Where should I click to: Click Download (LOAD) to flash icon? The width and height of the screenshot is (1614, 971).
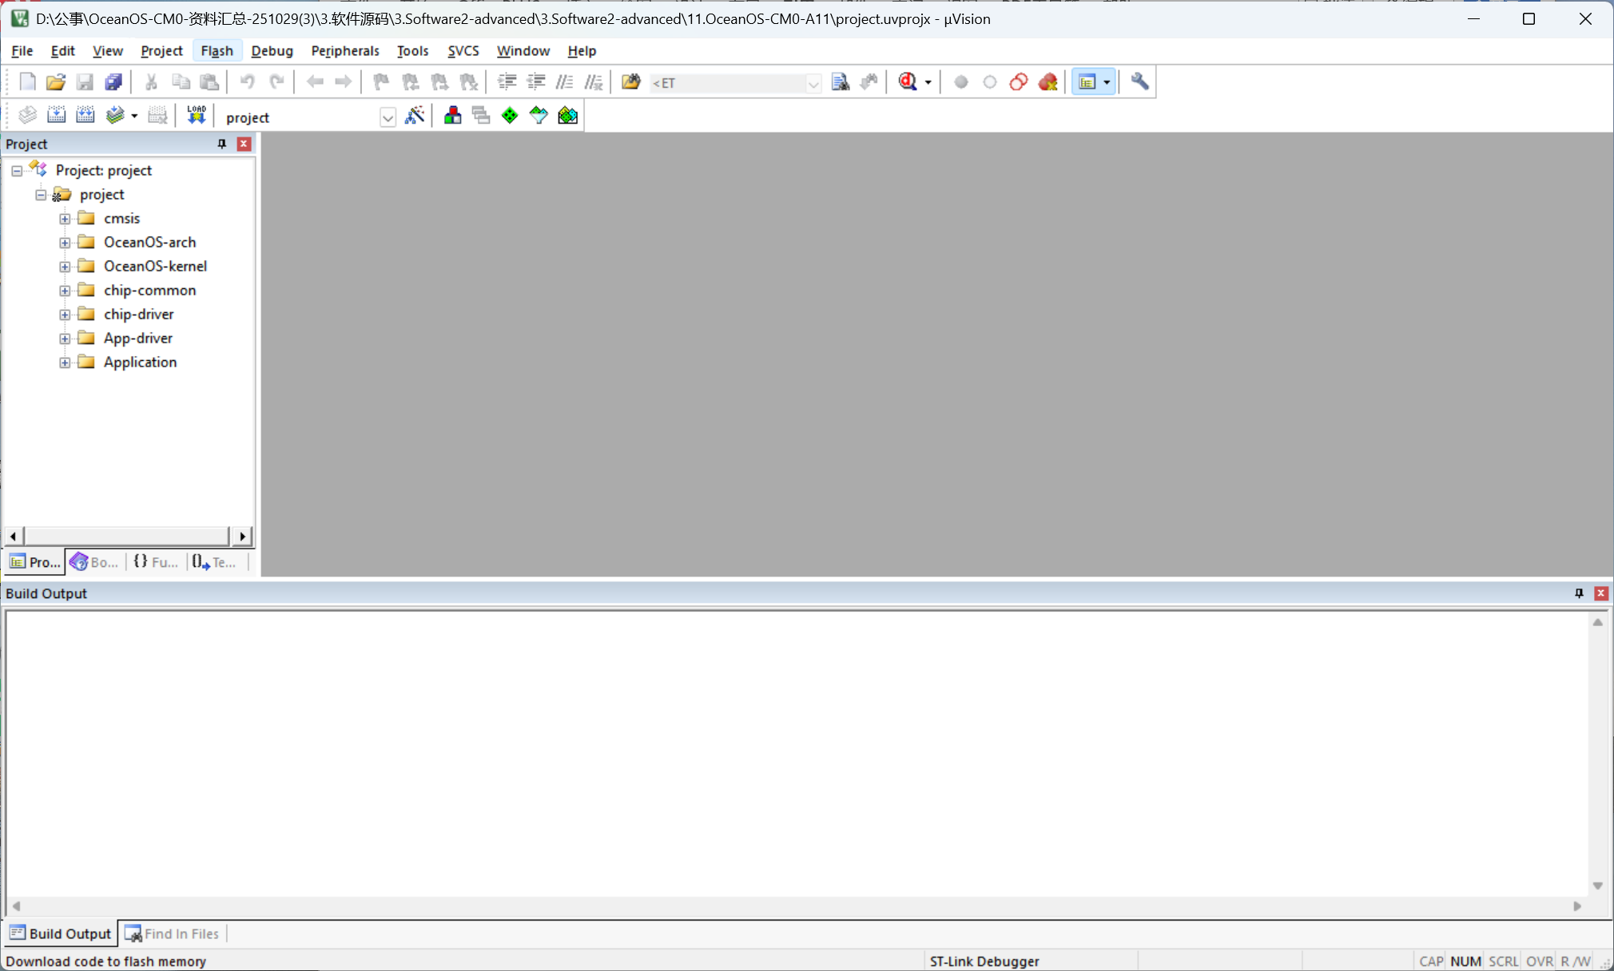(196, 116)
